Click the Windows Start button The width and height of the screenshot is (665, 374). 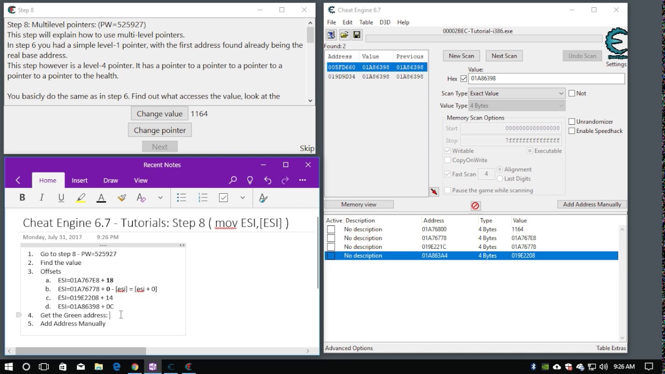[9, 367]
